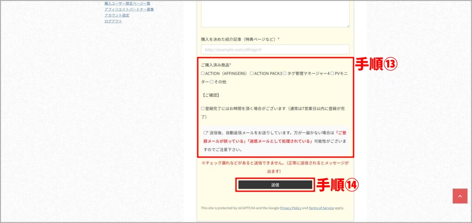Tick the 登録完了にはお時間を頂く confirmation checkbox
Viewport: 472px width, 223px height.
[x=203, y=109]
